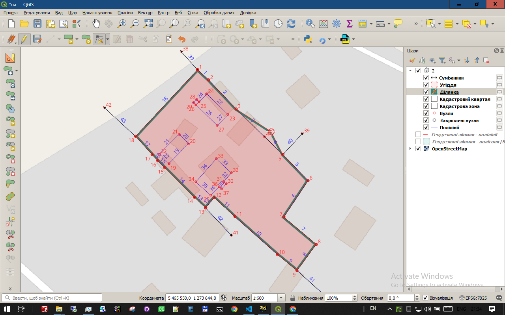The width and height of the screenshot is (505, 315).
Task: Click the Координата coordinate input field
Action: 191,298
